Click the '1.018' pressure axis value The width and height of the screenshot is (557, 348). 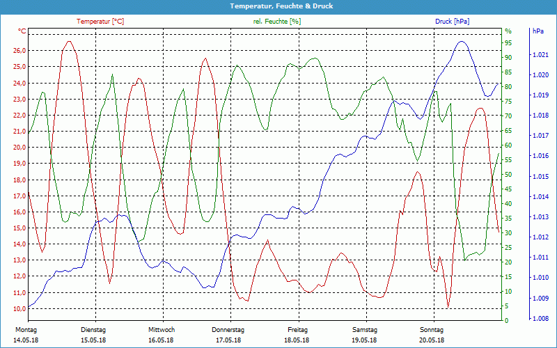pyautogui.click(x=541, y=116)
